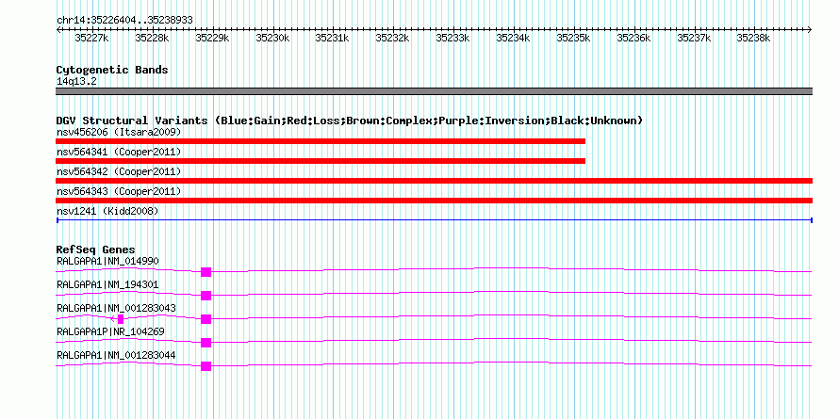Viewport: 839px width, 419px height.
Task: Open variant nsv456206 (Itsara2009) label
Action: 119,132
